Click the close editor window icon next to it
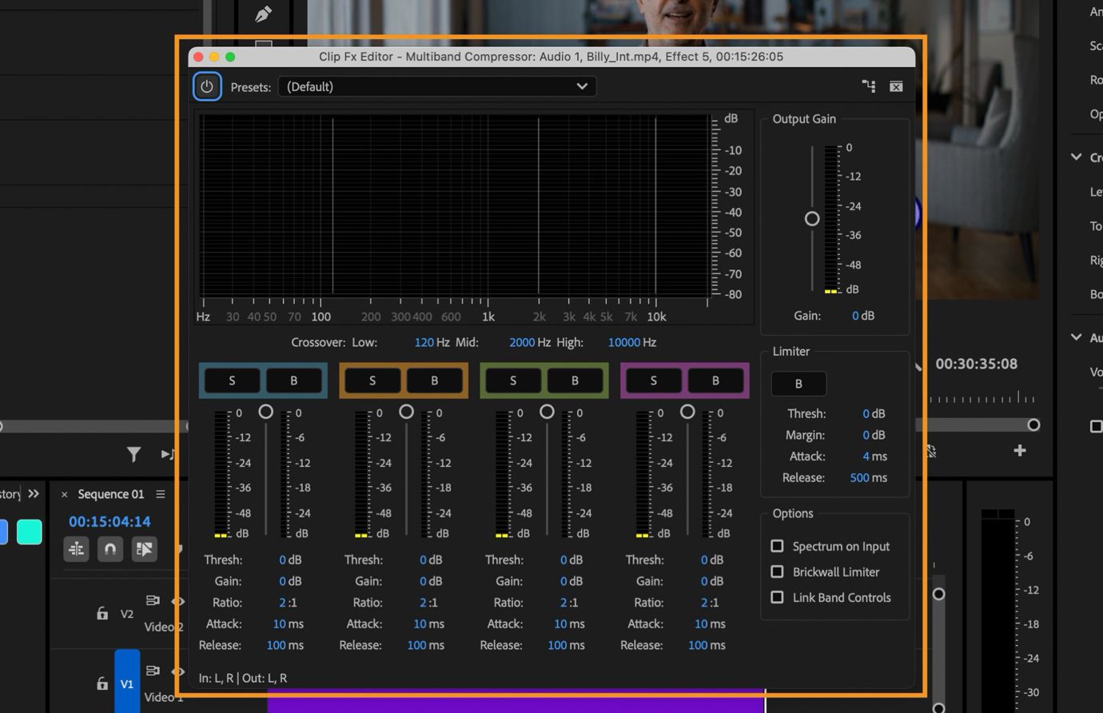 tap(895, 86)
